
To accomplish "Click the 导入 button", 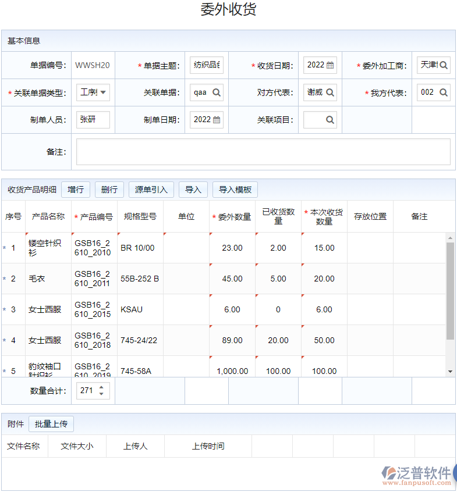I will 193,190.
